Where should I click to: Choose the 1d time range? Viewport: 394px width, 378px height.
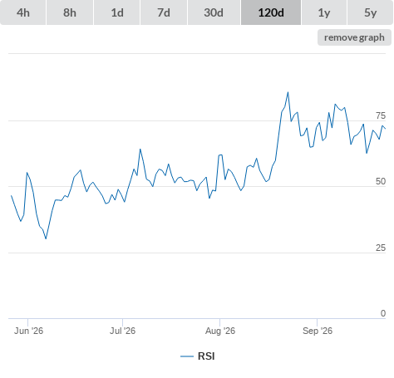(x=117, y=12)
